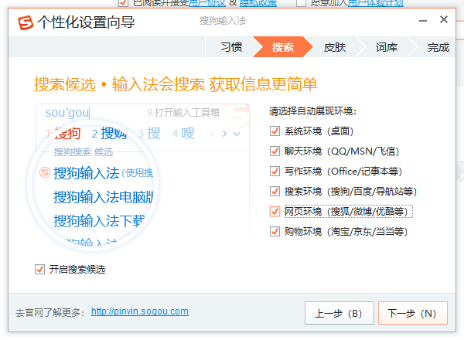Expand candidate list down chevron in preview

click(237, 134)
